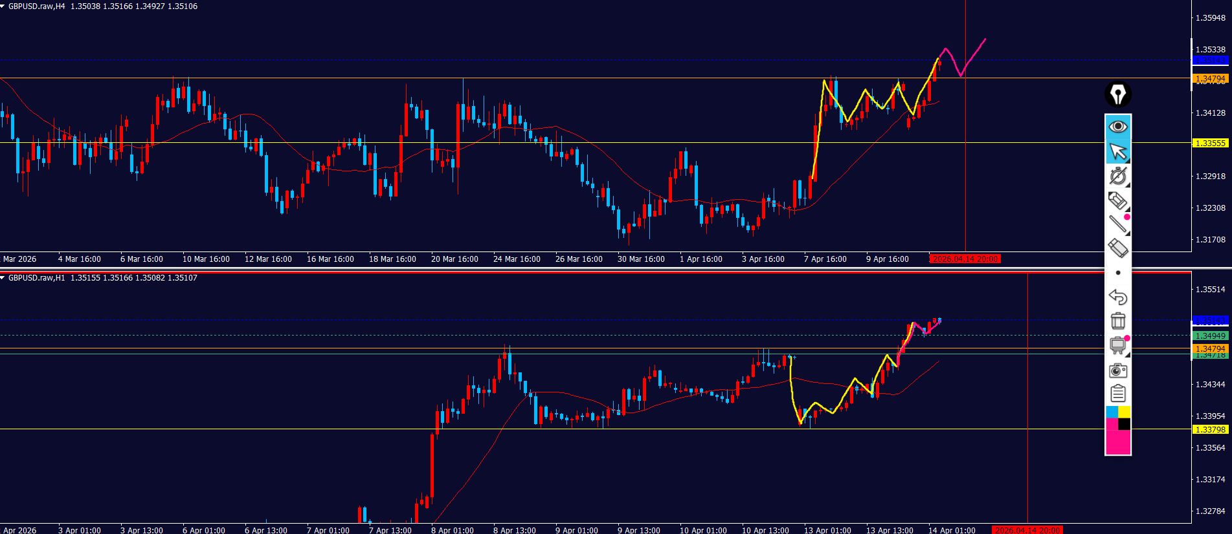The height and width of the screenshot is (534, 1232).
Task: Expand the GBPUSD.raw,H1 chart title arrow
Action: (x=3, y=277)
